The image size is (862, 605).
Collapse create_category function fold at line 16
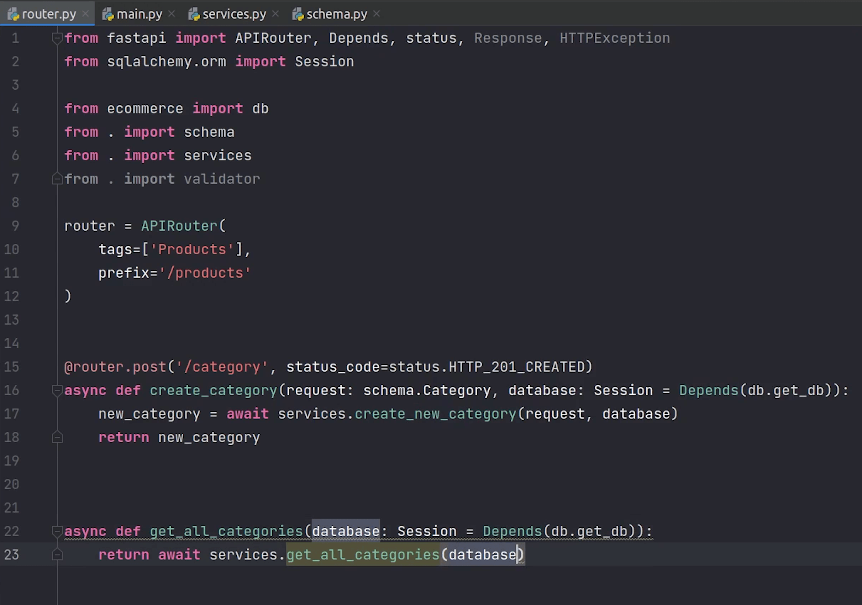pos(57,390)
